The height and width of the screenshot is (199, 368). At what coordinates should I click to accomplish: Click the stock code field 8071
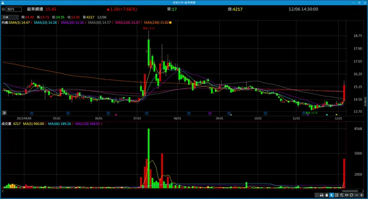coord(13,9)
